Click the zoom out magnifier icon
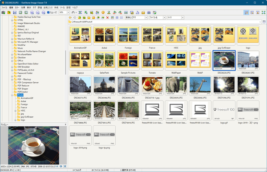This screenshot has height=172, width=267. point(38,12)
